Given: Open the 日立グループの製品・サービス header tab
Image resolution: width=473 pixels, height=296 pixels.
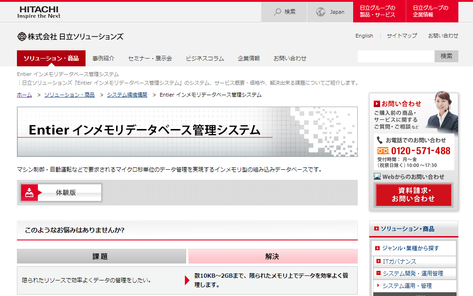Looking at the screenshot, I should click(379, 12).
